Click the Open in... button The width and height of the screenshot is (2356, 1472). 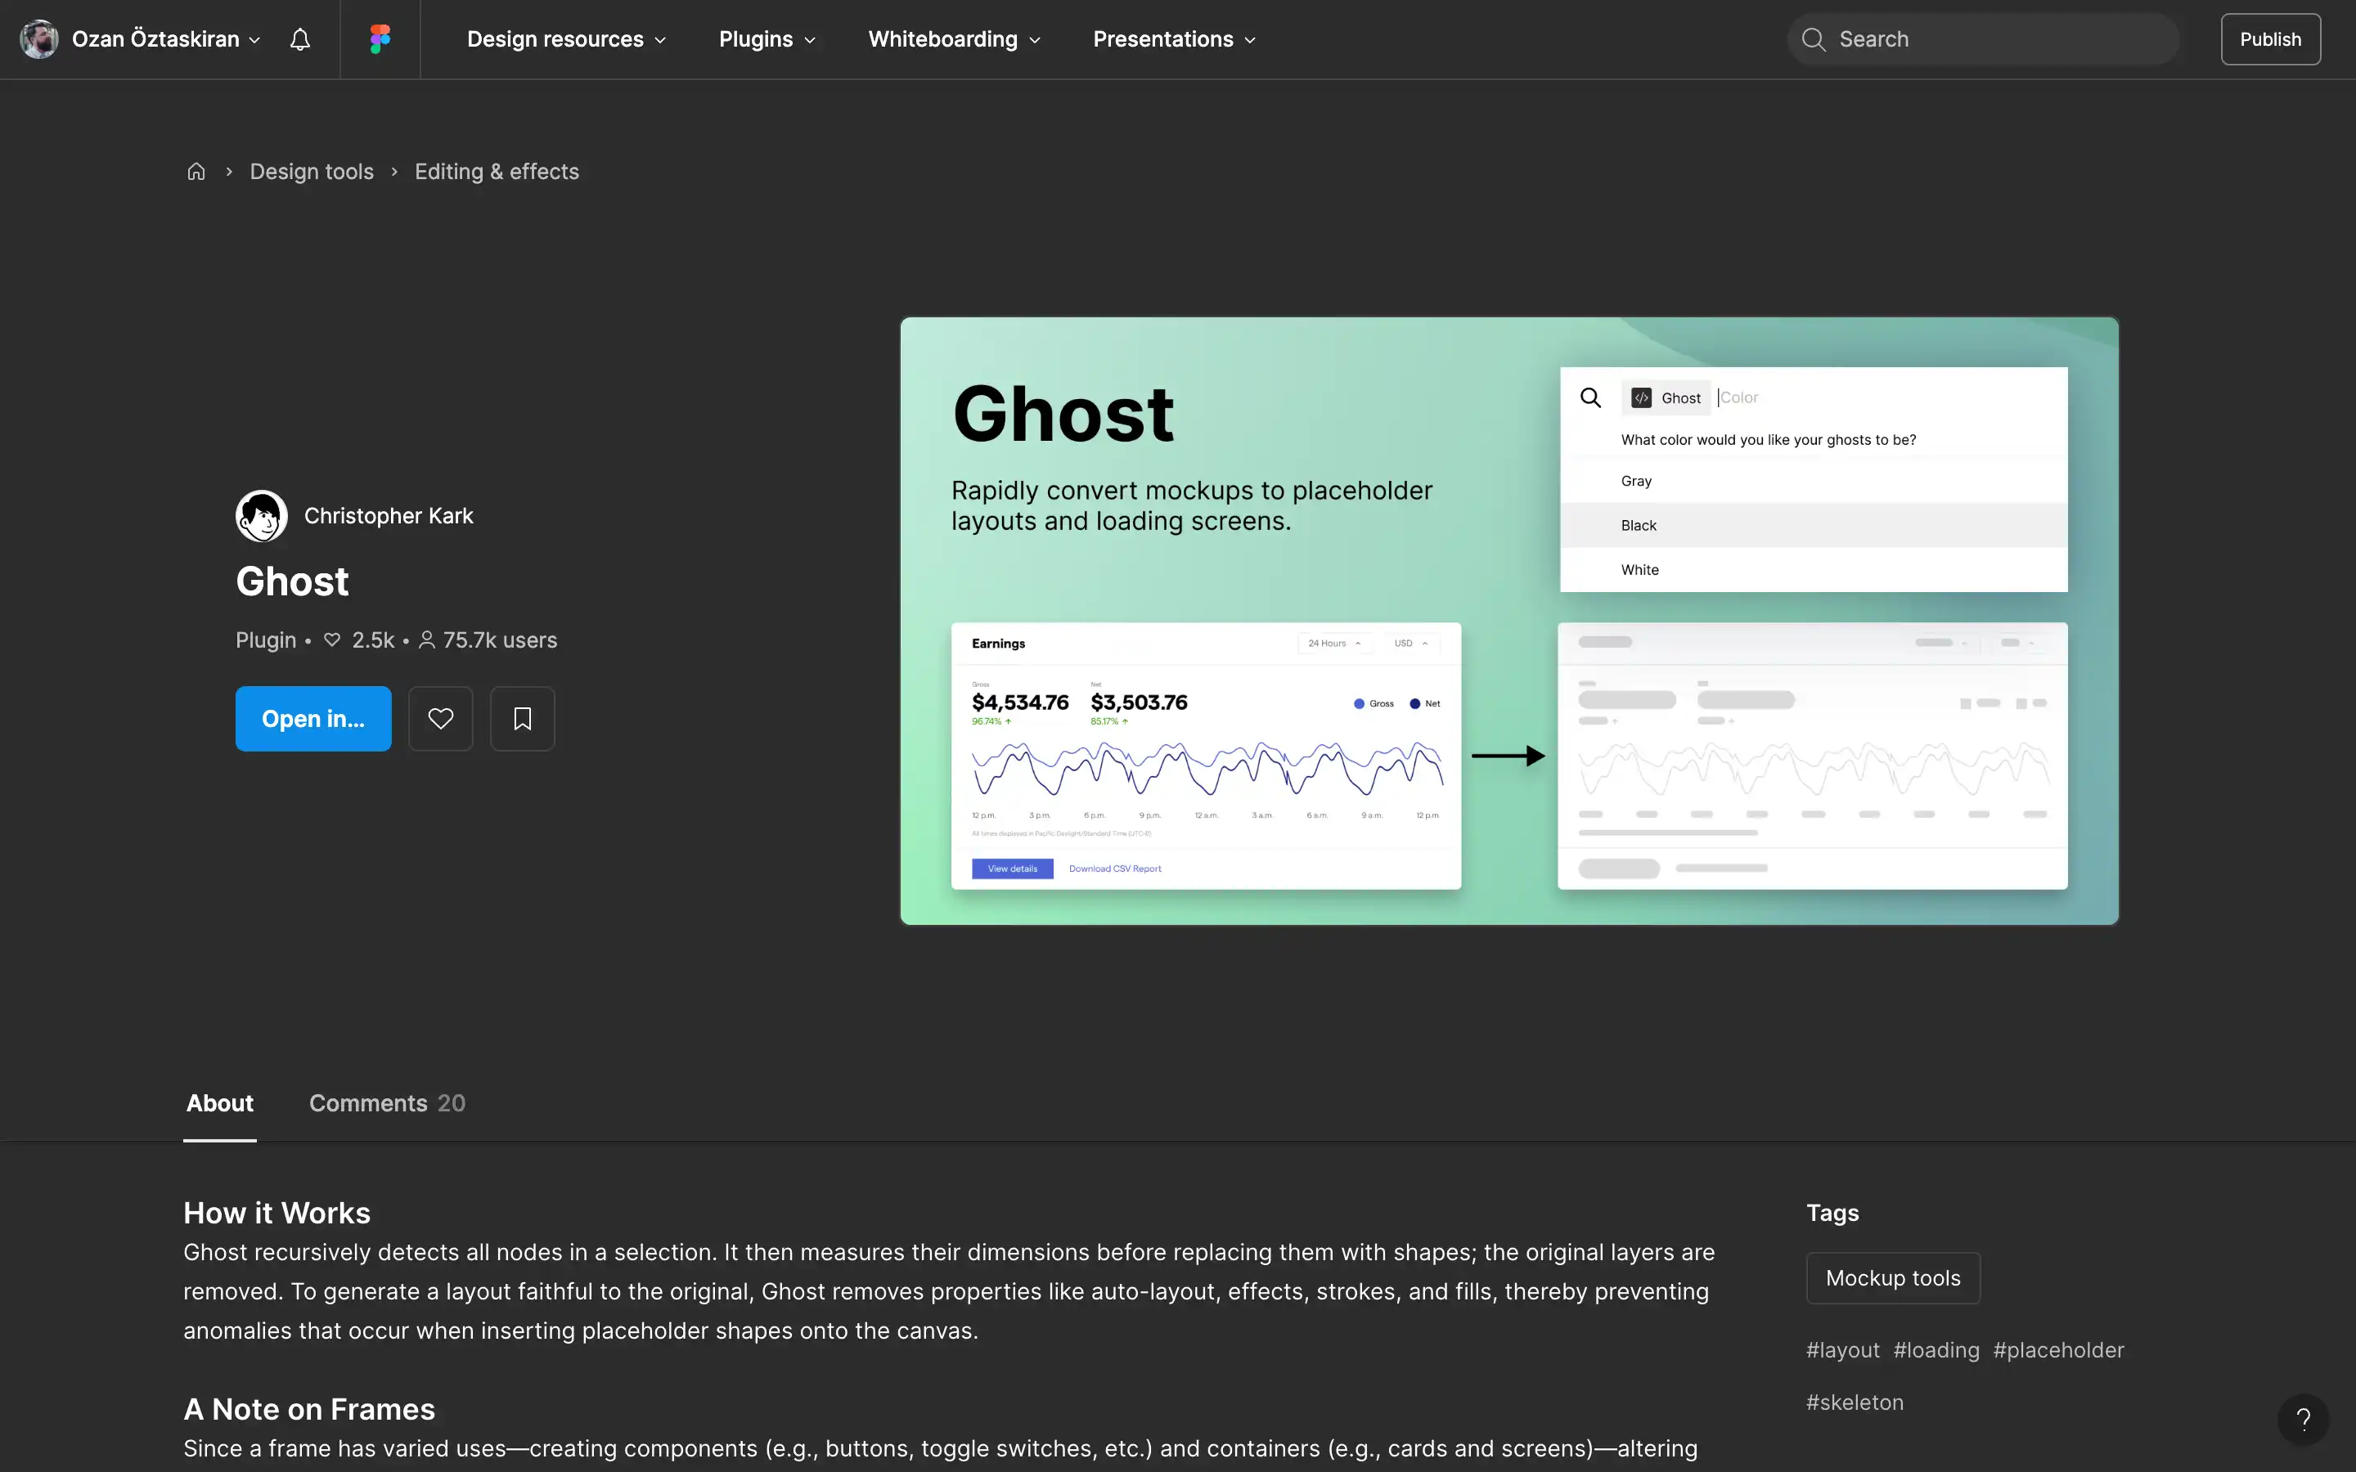(x=313, y=719)
